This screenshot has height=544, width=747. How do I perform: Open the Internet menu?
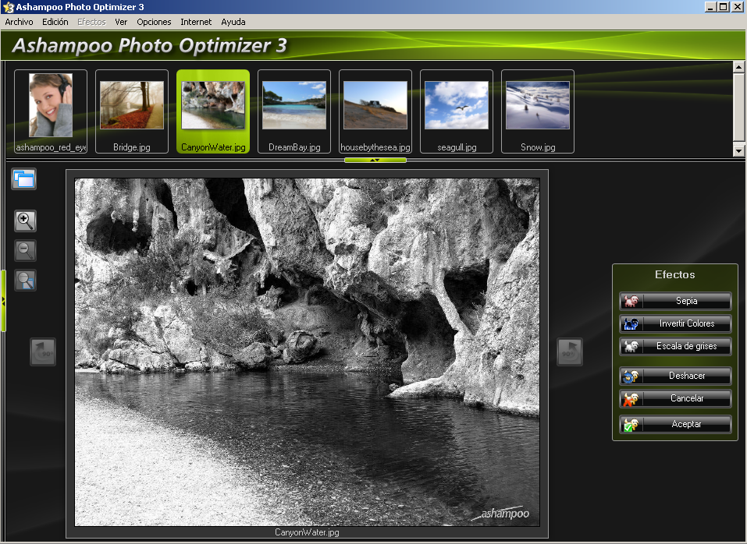[x=196, y=22]
